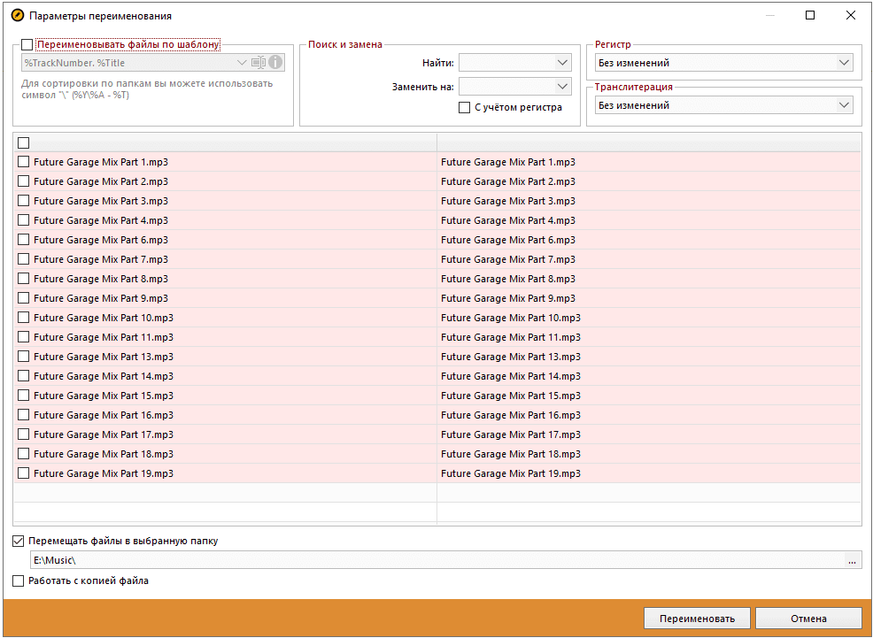Enable 'Работать с копией файла' option
The height and width of the screenshot is (638, 873).
point(19,580)
